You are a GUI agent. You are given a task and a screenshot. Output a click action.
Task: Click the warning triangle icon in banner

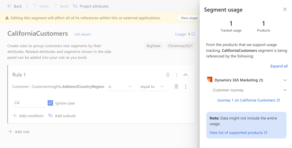[x=7, y=18]
